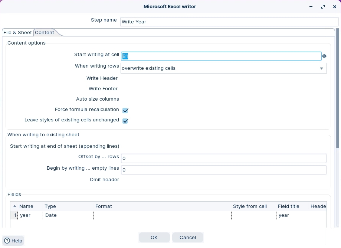Click the variable insert icon beside cell field
Viewport: 341px width, 248px height.
click(324, 56)
